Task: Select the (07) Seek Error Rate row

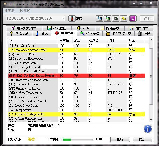Action: click(76, 54)
